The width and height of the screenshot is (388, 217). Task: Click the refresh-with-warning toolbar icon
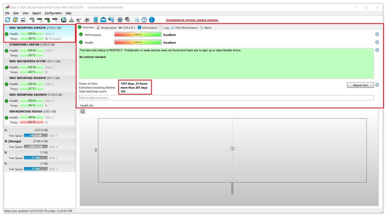click(x=16, y=20)
